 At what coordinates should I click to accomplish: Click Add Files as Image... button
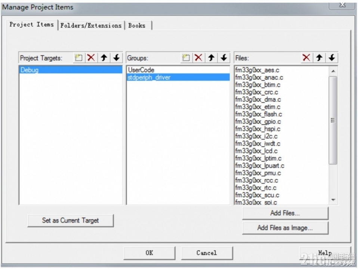285,228
